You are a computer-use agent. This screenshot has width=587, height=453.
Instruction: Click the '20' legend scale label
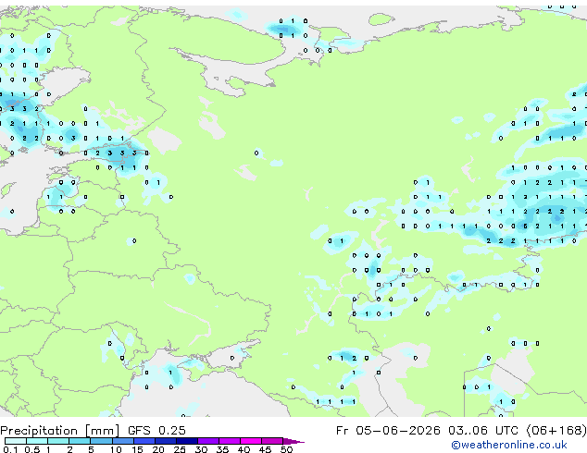(158, 449)
